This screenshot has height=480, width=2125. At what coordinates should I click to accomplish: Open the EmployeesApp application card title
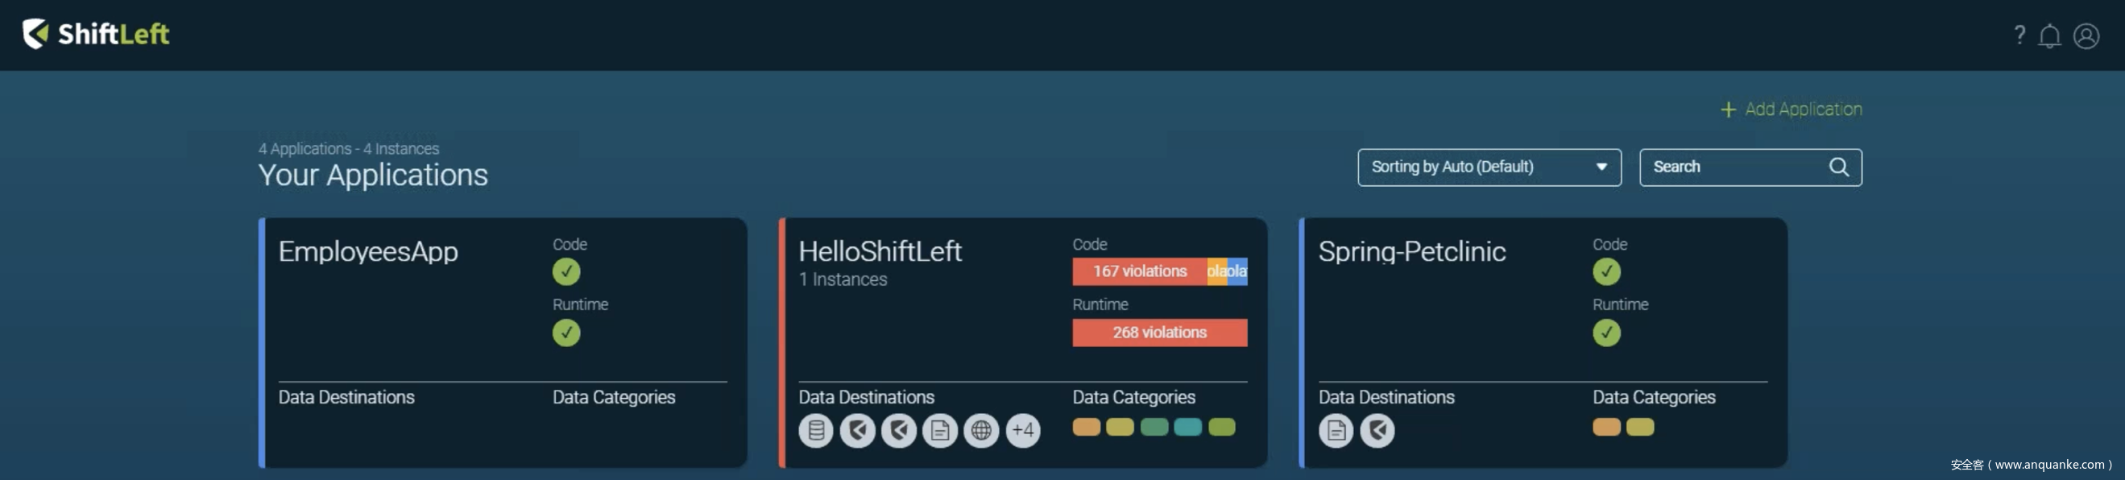click(x=368, y=251)
